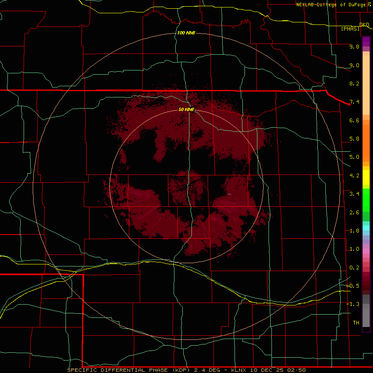Click the '10 DEC 25' date text

(x=267, y=370)
